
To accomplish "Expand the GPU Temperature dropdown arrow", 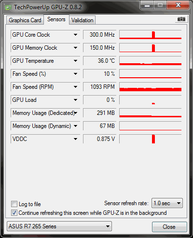I will pyautogui.click(x=75, y=61).
